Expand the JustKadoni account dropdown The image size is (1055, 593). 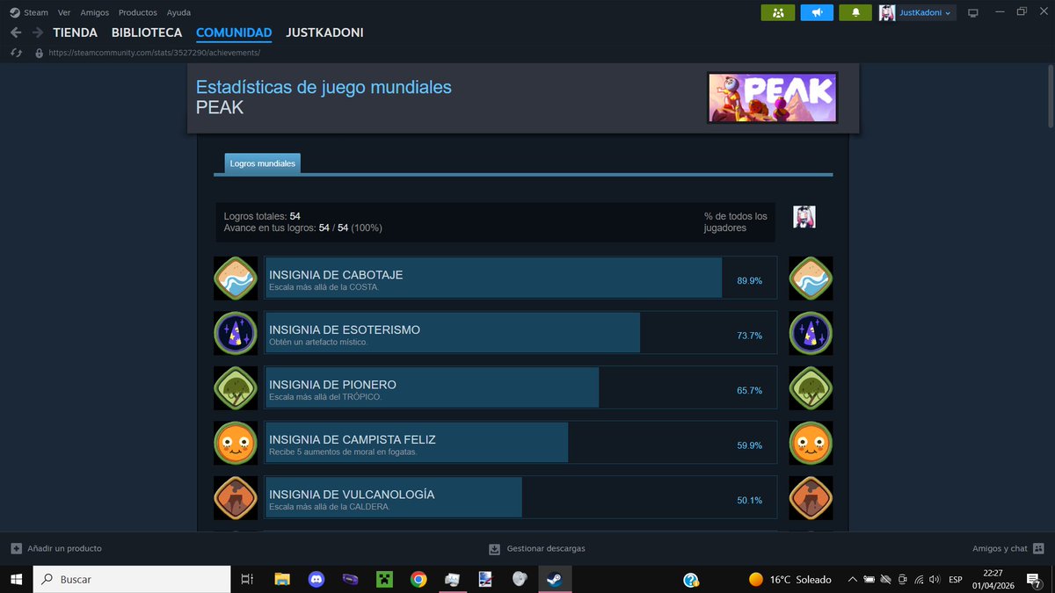[x=926, y=13]
